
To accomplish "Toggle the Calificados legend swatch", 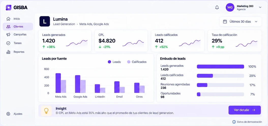I will (129, 62).
